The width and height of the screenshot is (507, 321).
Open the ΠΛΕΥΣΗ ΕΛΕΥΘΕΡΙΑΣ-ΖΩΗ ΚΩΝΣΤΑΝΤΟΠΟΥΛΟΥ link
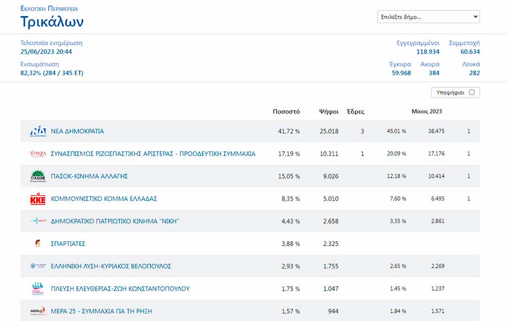click(x=121, y=289)
